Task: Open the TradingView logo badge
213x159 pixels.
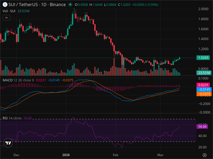Action: [x=8, y=143]
